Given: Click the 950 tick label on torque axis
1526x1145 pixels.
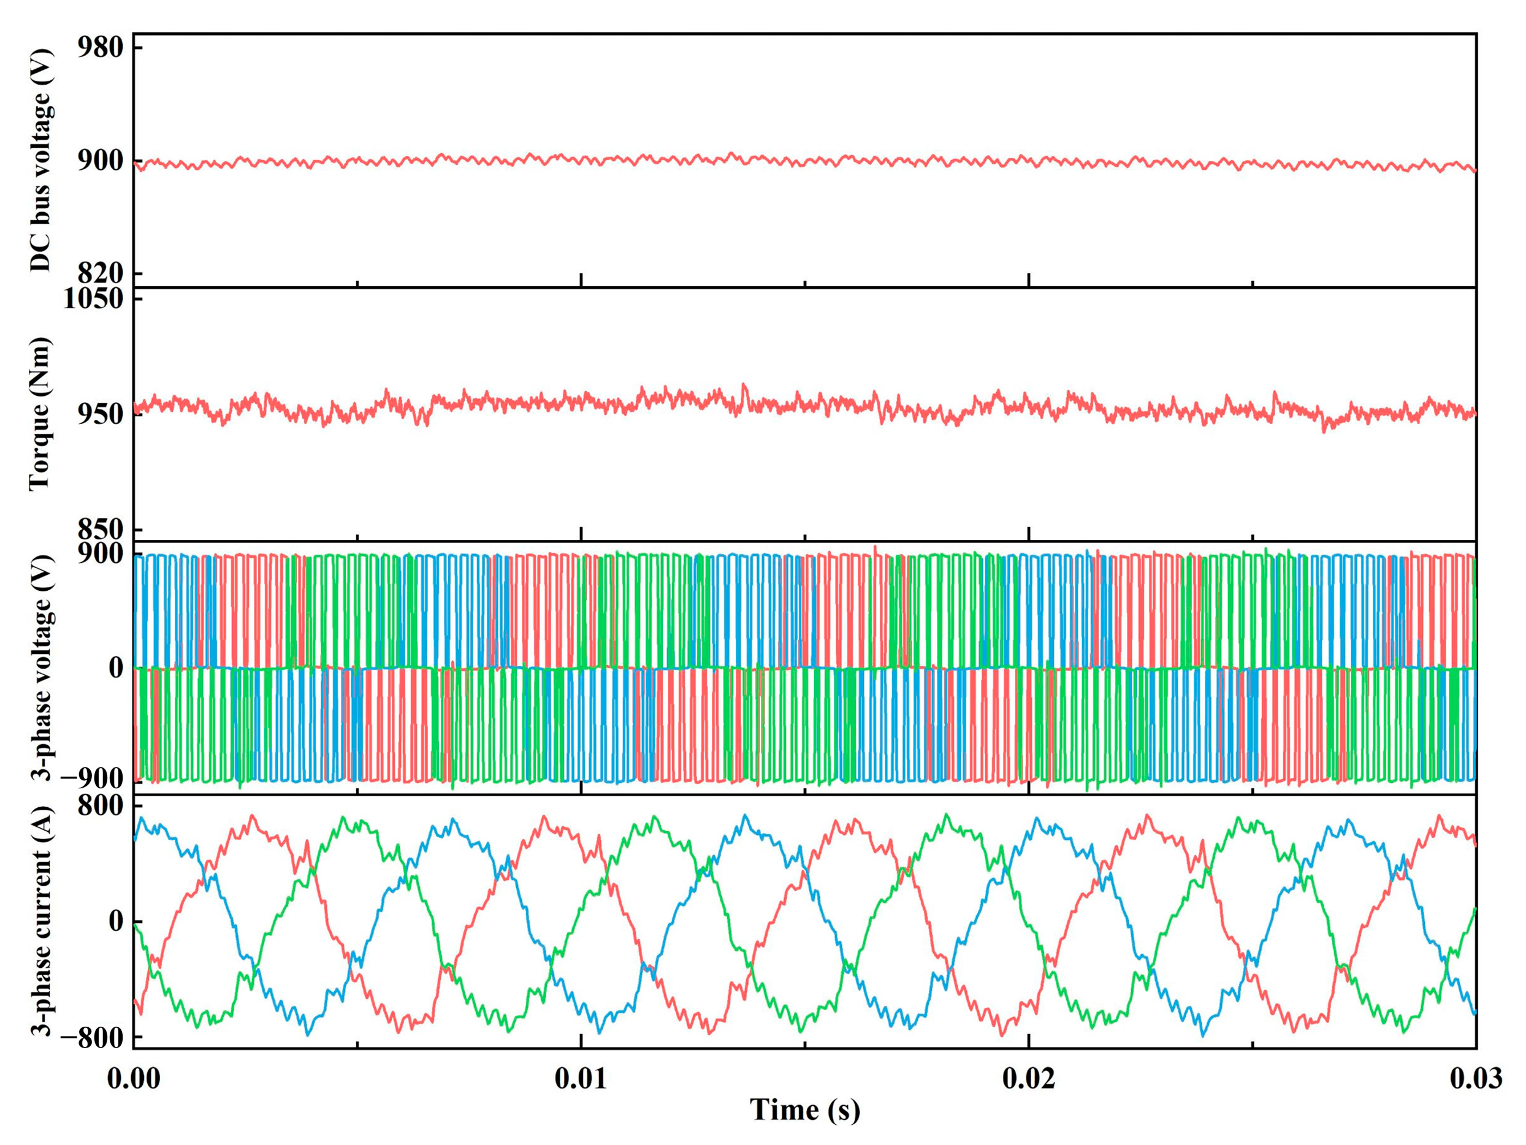Looking at the screenshot, I should (99, 414).
